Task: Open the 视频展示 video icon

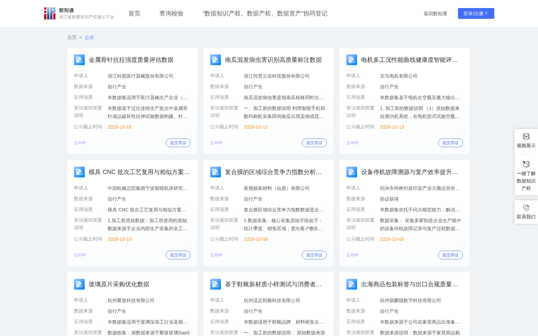Action: [526, 136]
